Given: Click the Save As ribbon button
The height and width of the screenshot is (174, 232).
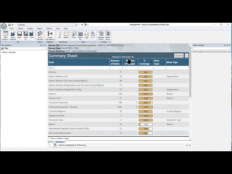Looking at the screenshot, I should click(26, 36).
